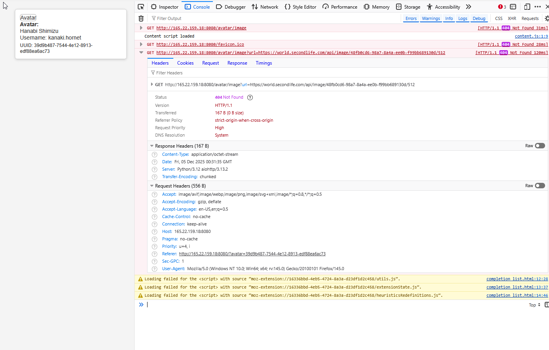Click the Referer URL link
Image resolution: width=549 pixels, height=350 pixels.
pos(252,254)
